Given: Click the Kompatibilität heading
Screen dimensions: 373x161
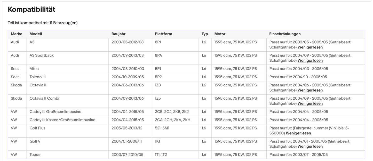Looking at the screenshot, I should [31, 10].
